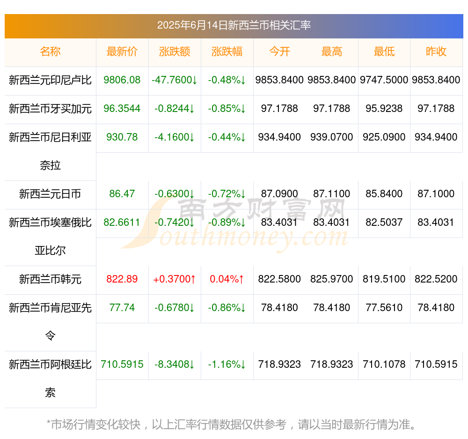Open the 新西兰元日币 currency pair
This screenshot has width=468, height=439.
(x=50, y=194)
